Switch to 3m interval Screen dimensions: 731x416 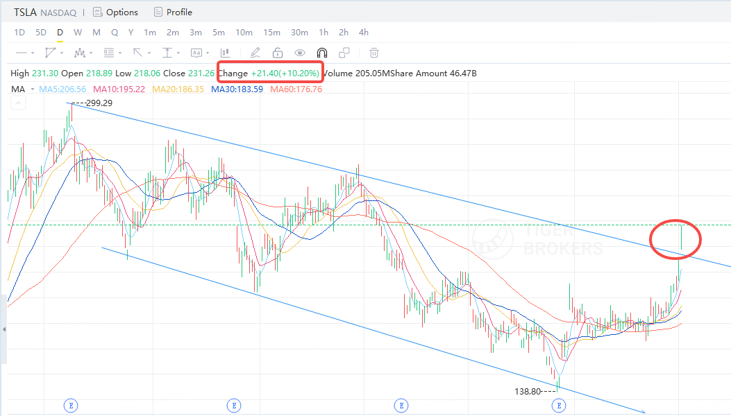point(196,32)
